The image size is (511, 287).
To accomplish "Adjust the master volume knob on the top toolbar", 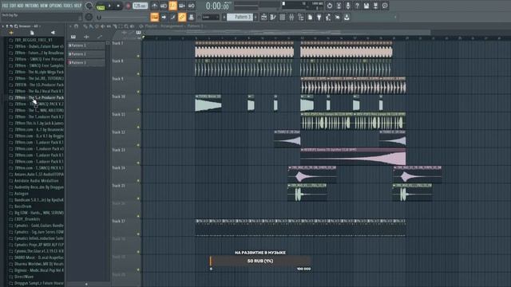I will pos(89,6).
